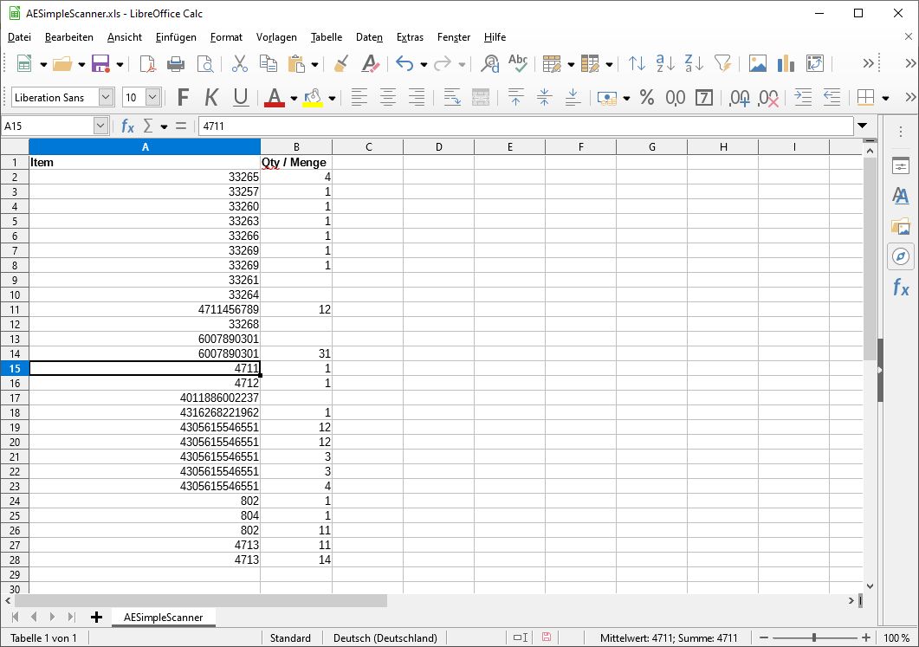Image resolution: width=919 pixels, height=647 pixels.
Task: Click the formula input line showing 4711
Action: point(526,126)
